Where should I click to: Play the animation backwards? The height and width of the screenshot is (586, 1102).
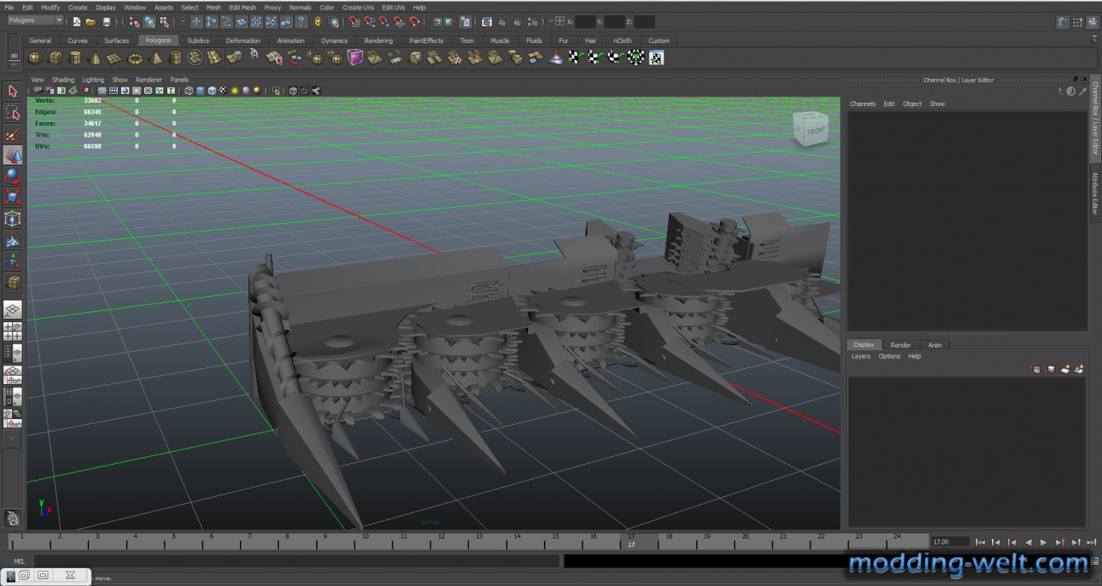[1028, 542]
